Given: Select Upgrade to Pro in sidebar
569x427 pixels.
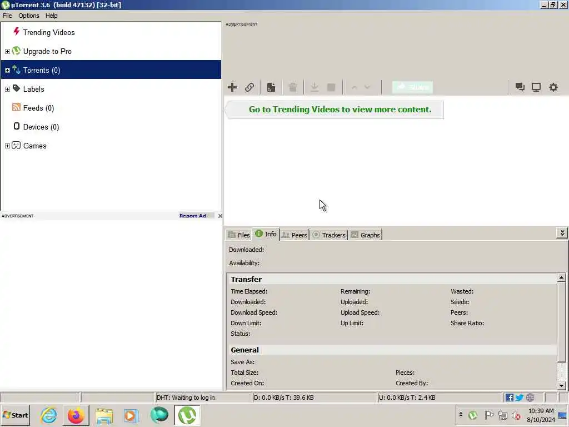Looking at the screenshot, I should click(47, 51).
